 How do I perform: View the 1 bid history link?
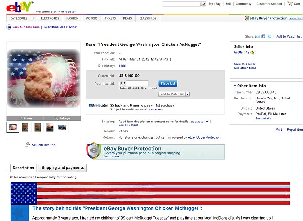click(122, 66)
